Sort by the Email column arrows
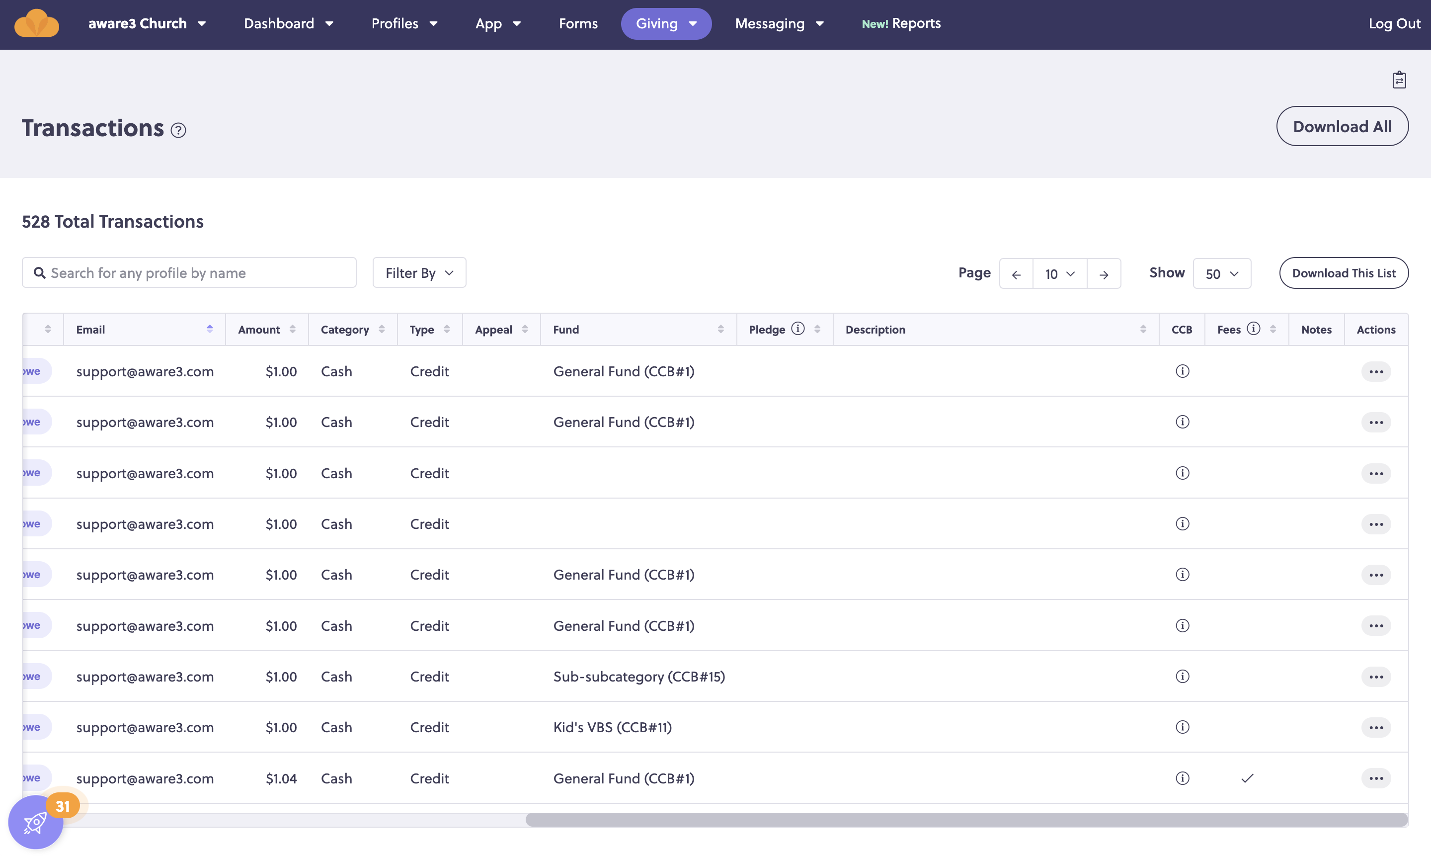Screen dimensions: 1431x856 click(x=210, y=330)
